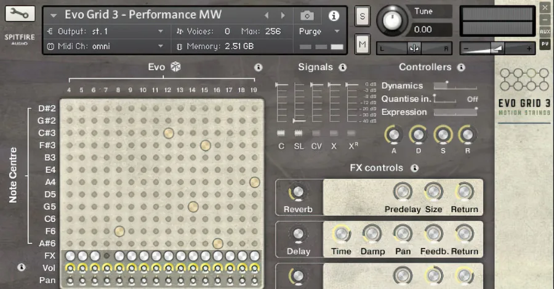Click the Reverb amount knob
This screenshot has width=554, height=289.
(x=298, y=192)
